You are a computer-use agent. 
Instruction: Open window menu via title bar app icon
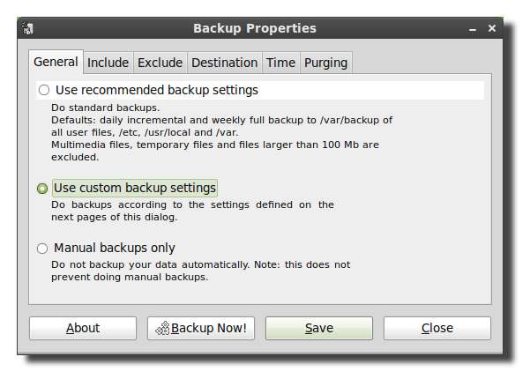[29, 28]
